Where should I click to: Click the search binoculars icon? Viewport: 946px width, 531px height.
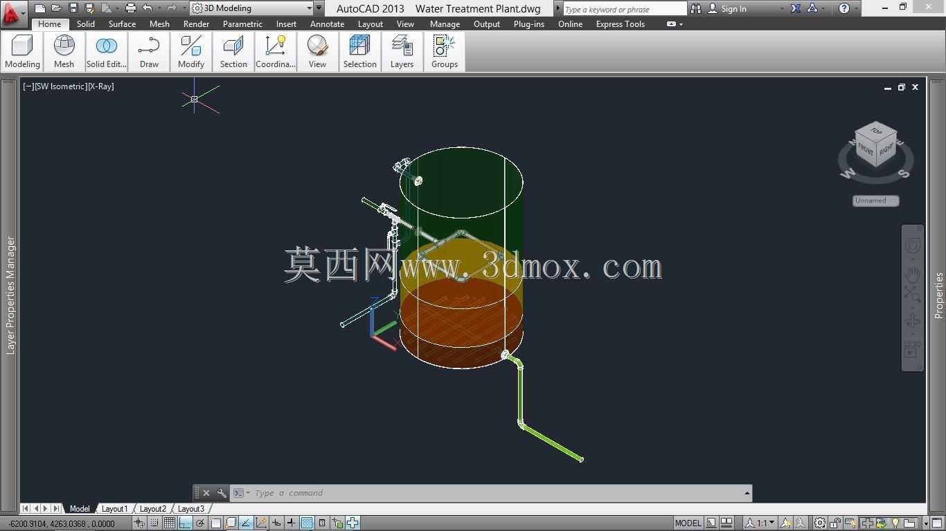[x=695, y=8]
